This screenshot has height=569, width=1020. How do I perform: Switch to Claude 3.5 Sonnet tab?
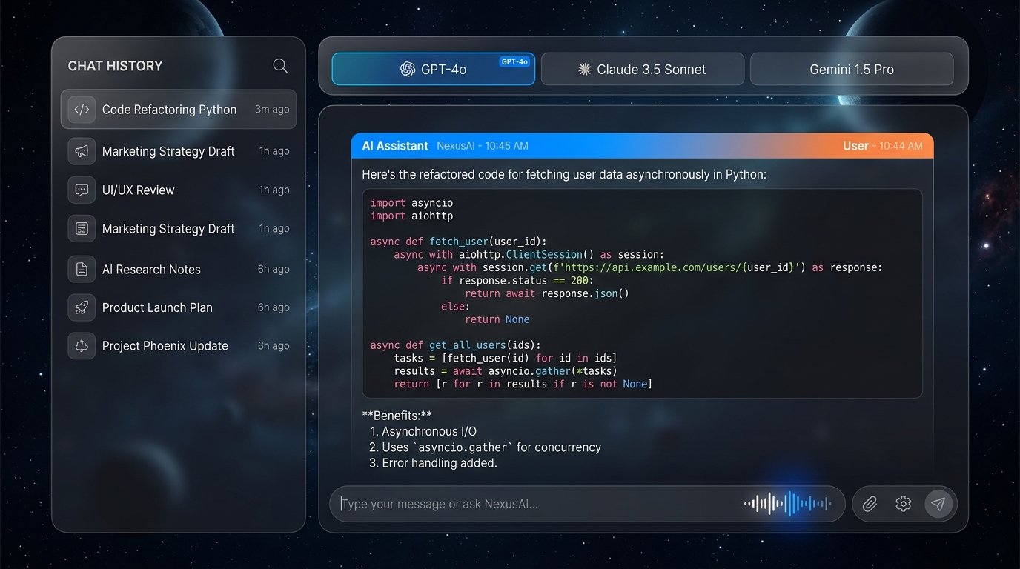pos(643,69)
